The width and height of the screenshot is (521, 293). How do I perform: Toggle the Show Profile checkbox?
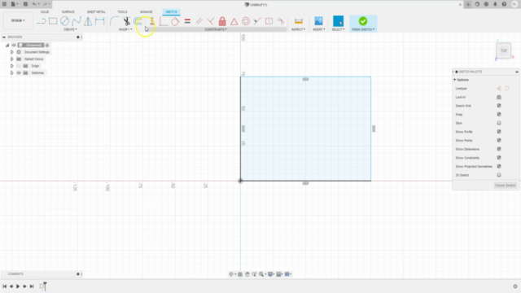(x=499, y=132)
